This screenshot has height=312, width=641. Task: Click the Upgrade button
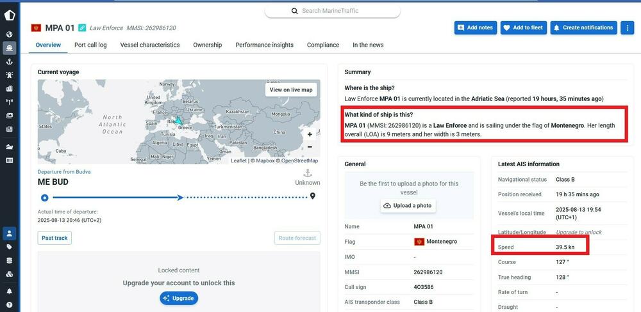pos(179,298)
